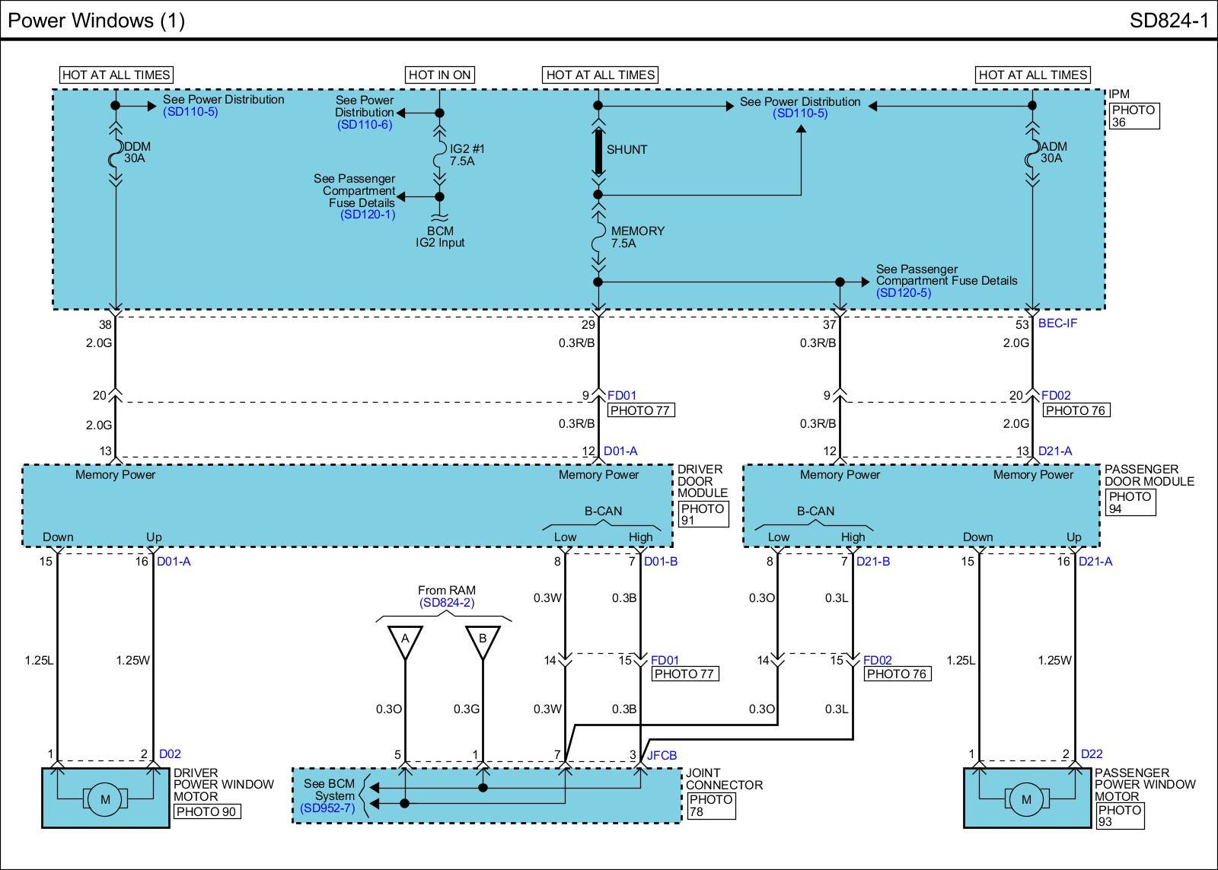The height and width of the screenshot is (870, 1218).
Task: Open PHOTO 78 for joint connector
Action: click(710, 805)
